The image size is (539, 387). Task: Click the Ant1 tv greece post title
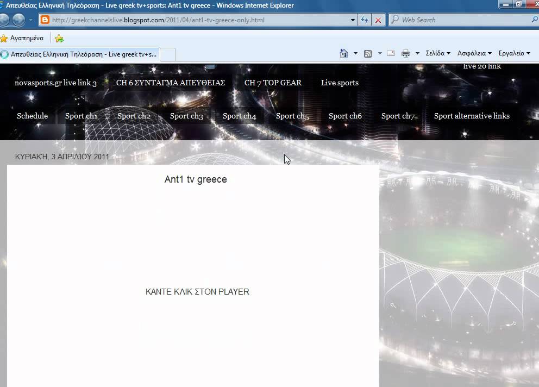click(x=196, y=179)
